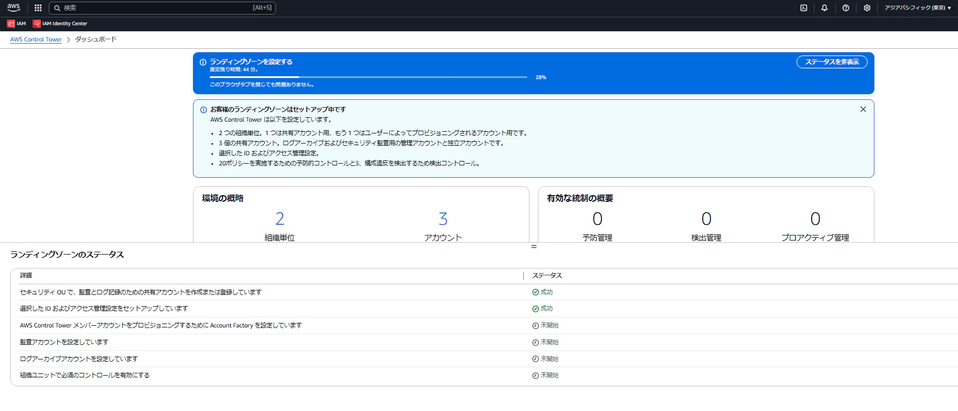Click the 環境の概略 card heading
Screen dimensions: 958x411
point(223,198)
